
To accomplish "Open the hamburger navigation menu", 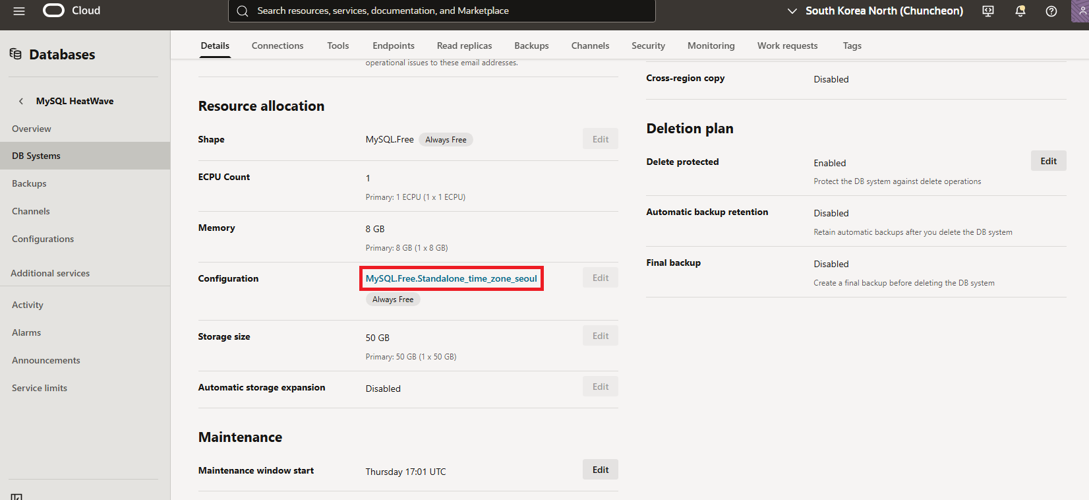I will click(19, 11).
